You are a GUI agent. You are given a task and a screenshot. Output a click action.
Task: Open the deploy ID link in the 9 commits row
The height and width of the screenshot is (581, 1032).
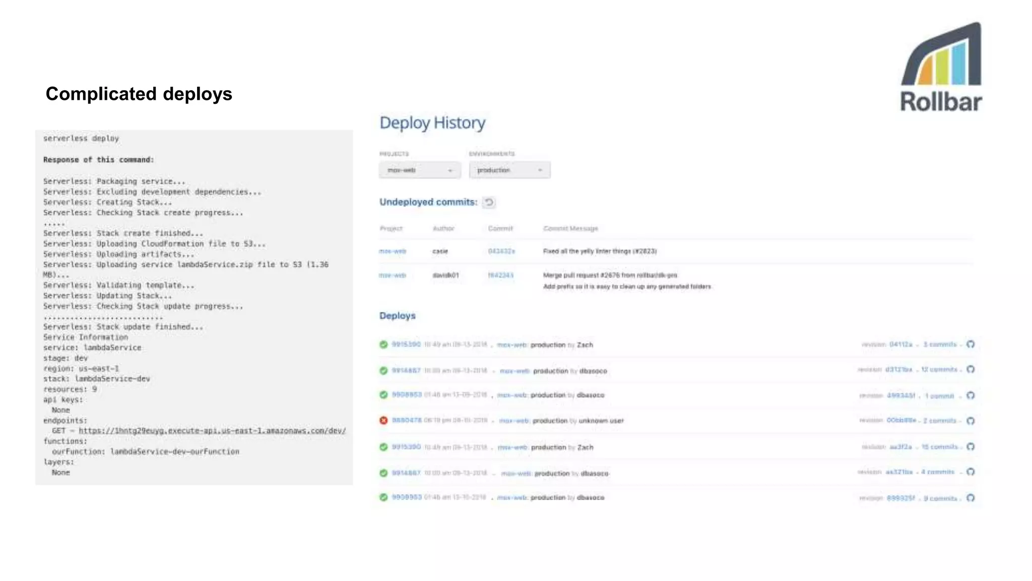pyautogui.click(x=406, y=497)
